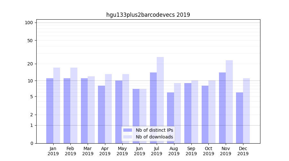Image resolution: width=289 pixels, height=161 pixels.
Task: Click the March downloads bar
Action: point(91,109)
